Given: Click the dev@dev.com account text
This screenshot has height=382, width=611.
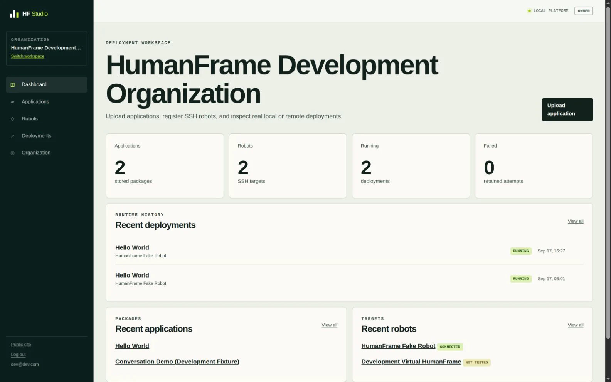Looking at the screenshot, I should tap(25, 365).
